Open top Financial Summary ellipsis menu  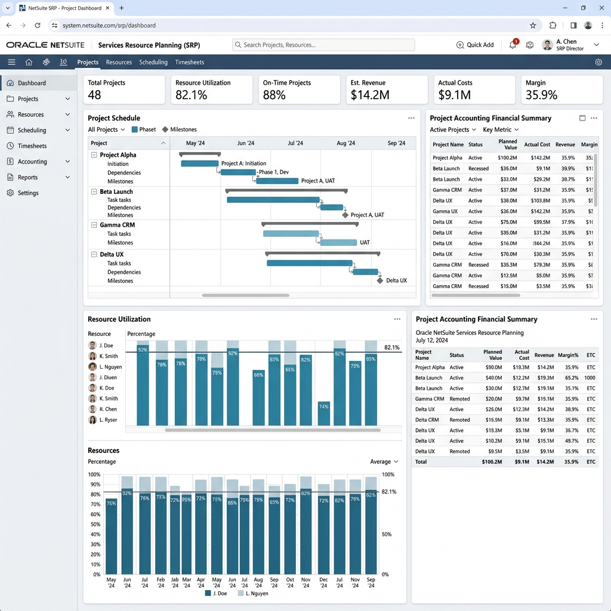594,118
